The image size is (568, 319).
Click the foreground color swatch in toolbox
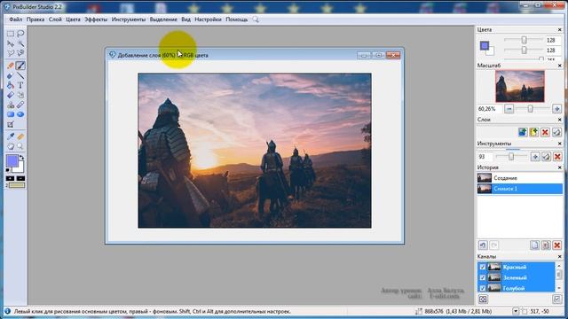pos(12,160)
